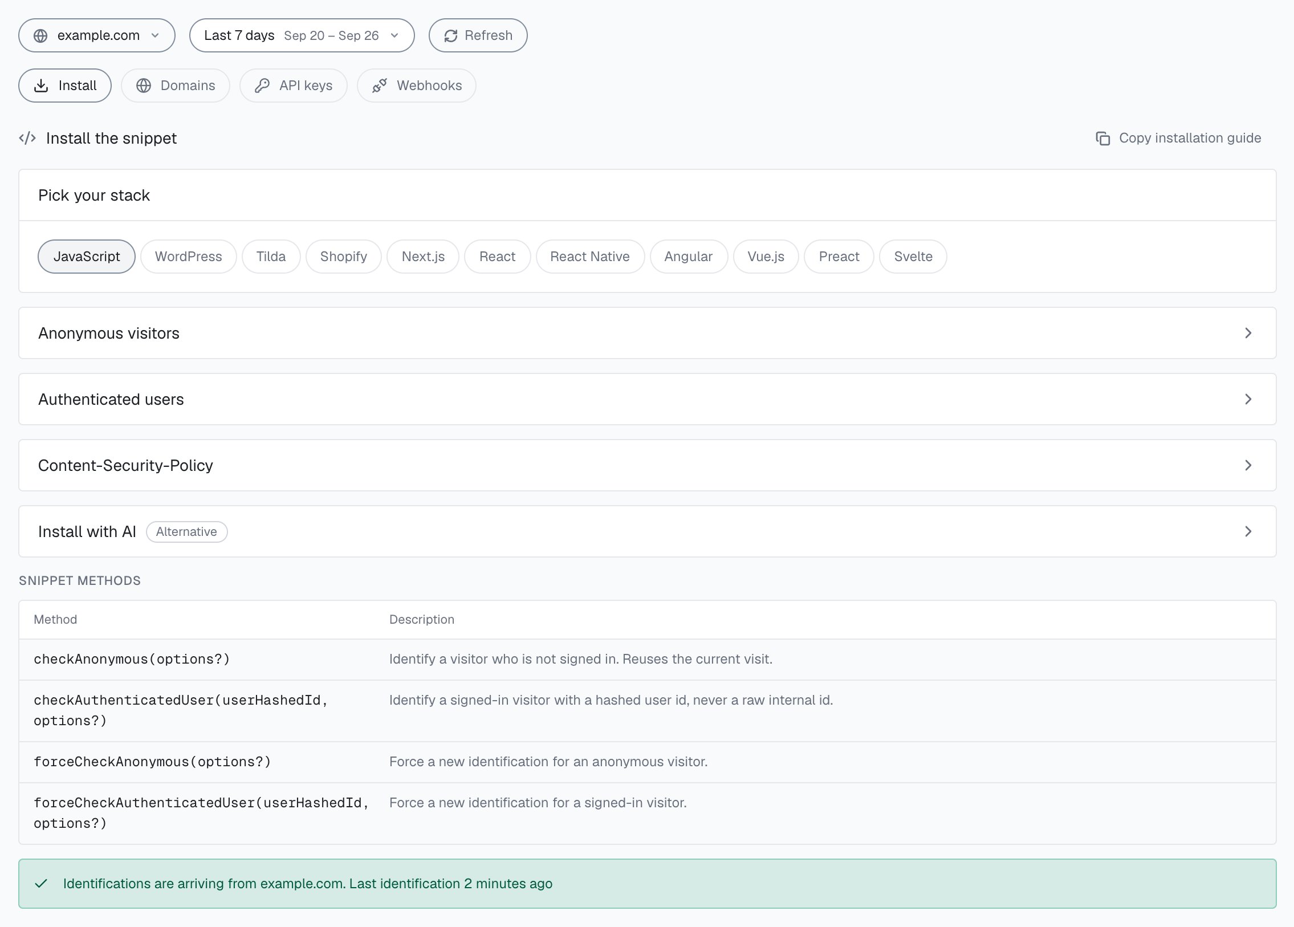
Task: Expand the Content-Security-Policy section
Action: pyautogui.click(x=647, y=466)
